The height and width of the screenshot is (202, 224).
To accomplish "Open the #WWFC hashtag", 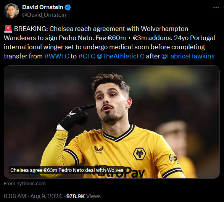I will [57, 56].
